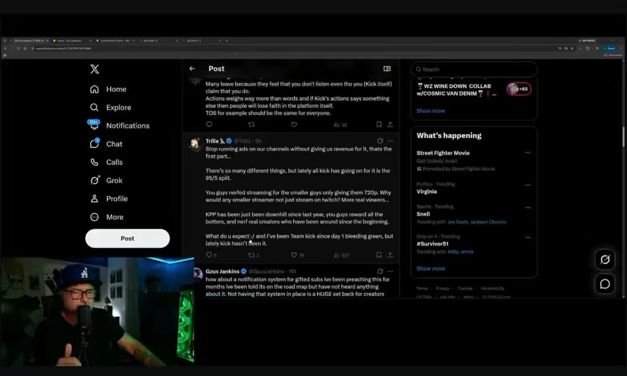Open the Street Fighter Movie trend options
627x376 pixels.
click(x=528, y=152)
